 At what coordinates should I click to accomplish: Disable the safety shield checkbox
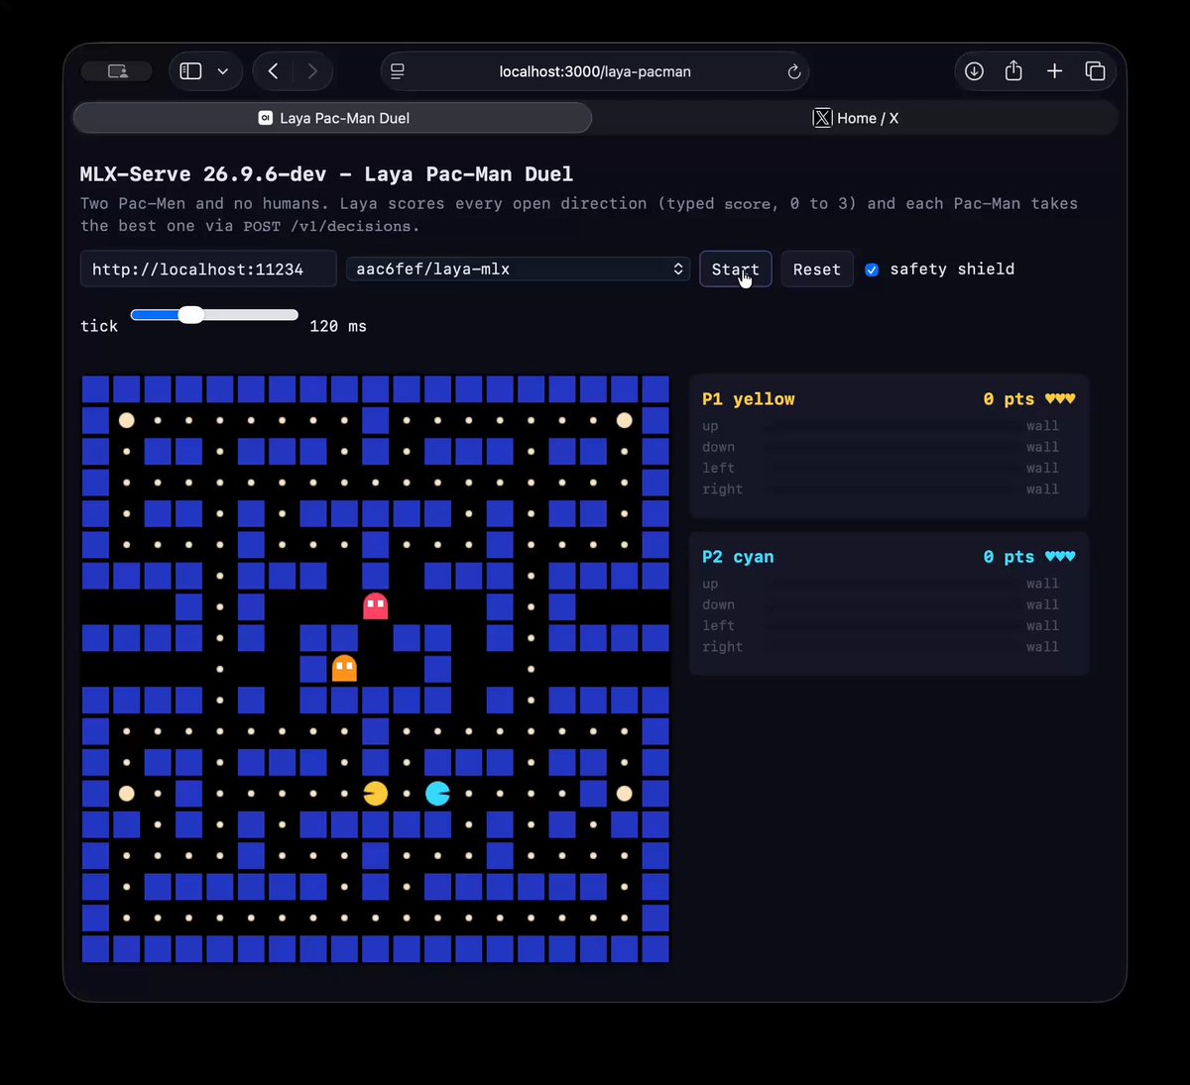pyautogui.click(x=872, y=270)
